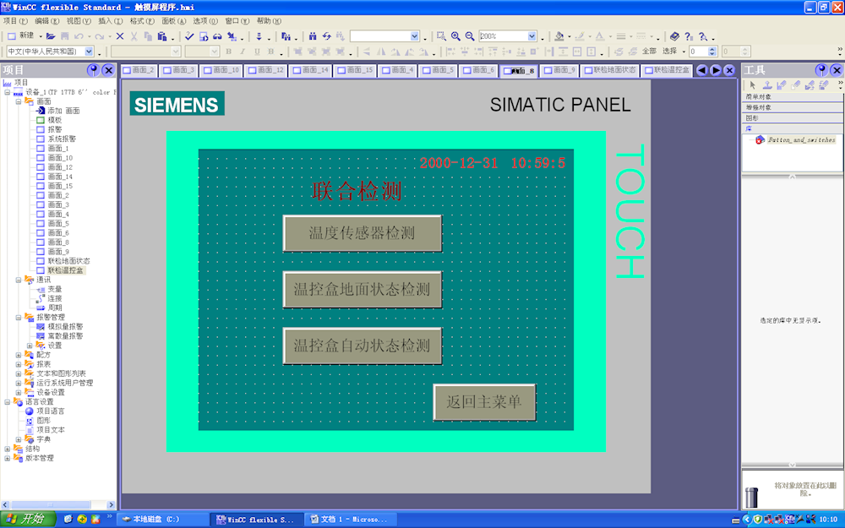Click the tab scroll right arrow

click(x=716, y=70)
